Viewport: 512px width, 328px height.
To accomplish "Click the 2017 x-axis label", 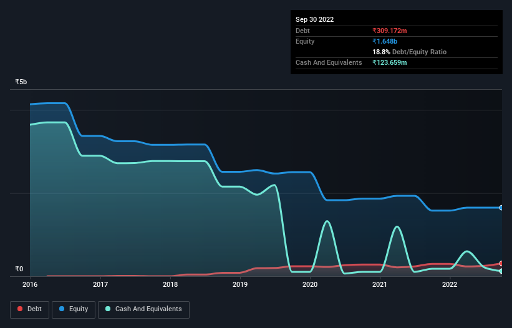I will (x=100, y=284).
